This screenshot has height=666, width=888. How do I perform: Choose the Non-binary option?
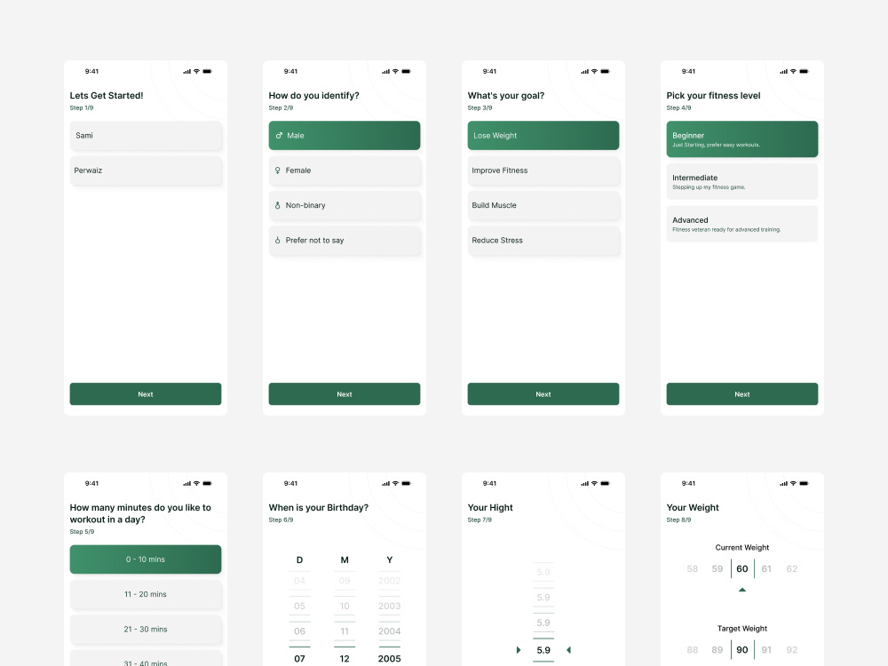coord(345,205)
